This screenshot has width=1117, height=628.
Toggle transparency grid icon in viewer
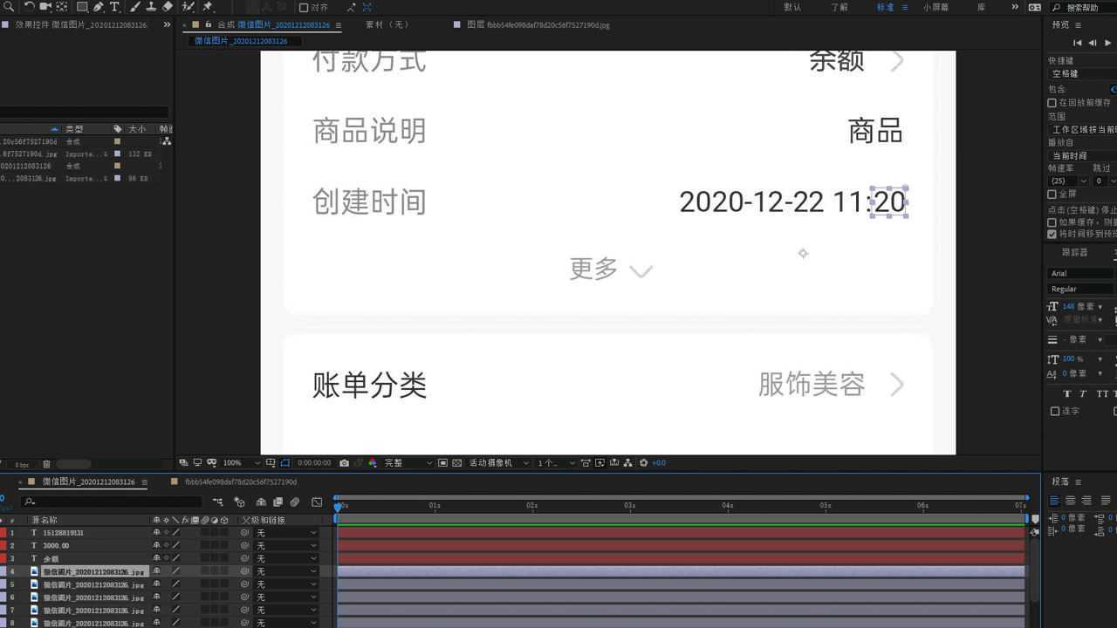456,463
